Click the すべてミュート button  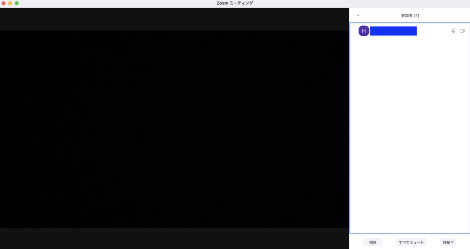(x=411, y=242)
